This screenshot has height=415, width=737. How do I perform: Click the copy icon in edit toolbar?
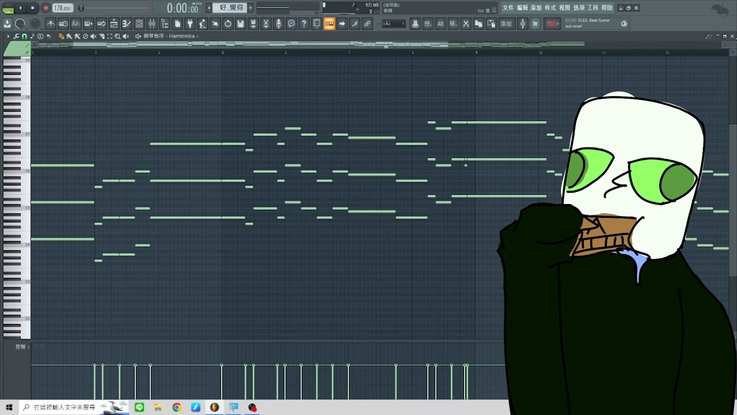click(478, 24)
